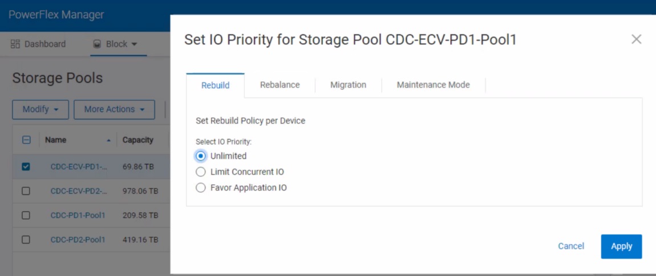The width and height of the screenshot is (656, 276).
Task: Close the Set IO Priority dialog
Action: point(636,39)
